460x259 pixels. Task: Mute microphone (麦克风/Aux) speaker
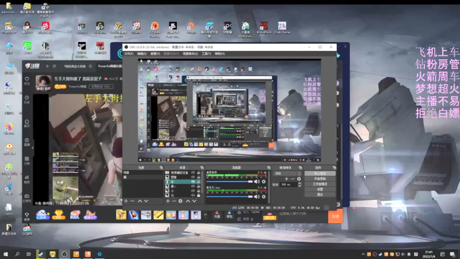coord(257,196)
